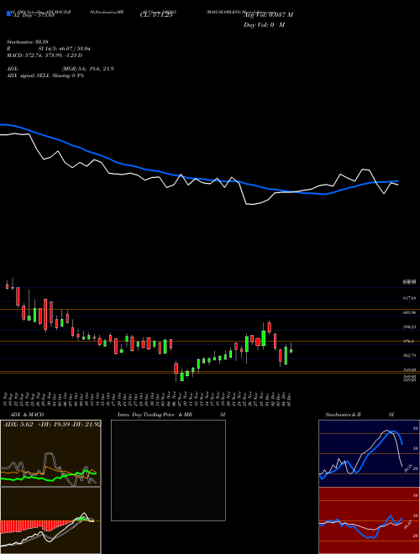Click the 'Stochastics & R' panel title
The height and width of the screenshot is (554, 420).
click(343, 415)
